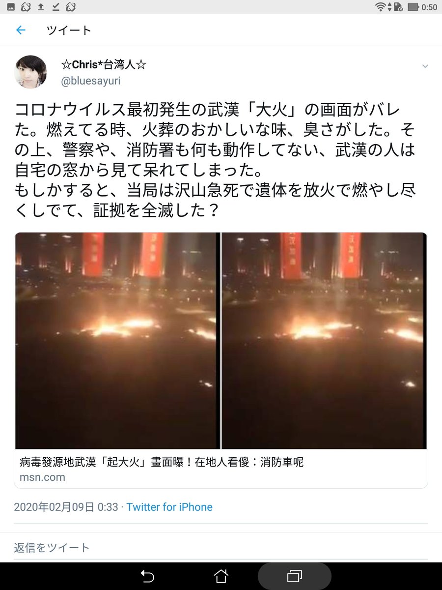Open the Twitter for iPhone link
The image size is (442, 590).
click(169, 507)
